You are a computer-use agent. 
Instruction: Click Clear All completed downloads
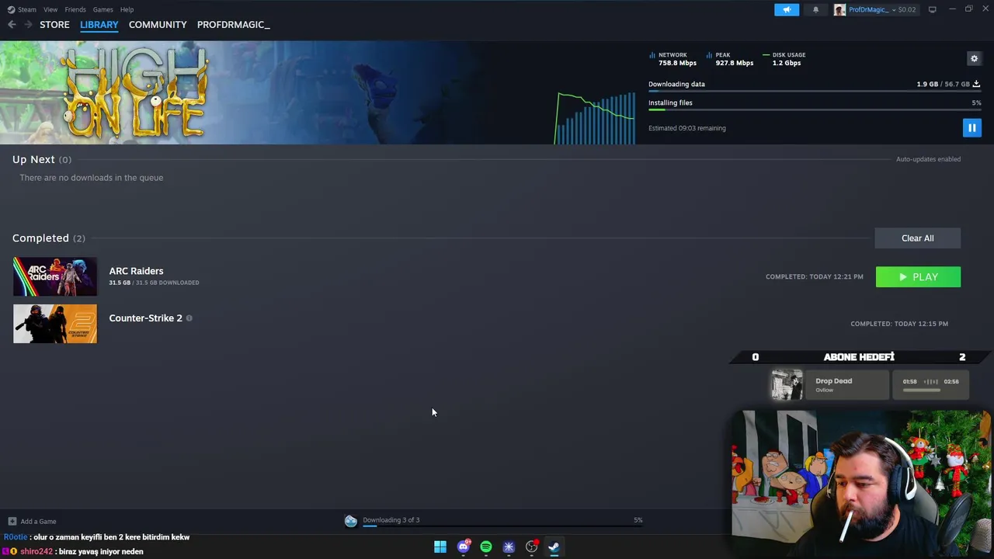917,238
